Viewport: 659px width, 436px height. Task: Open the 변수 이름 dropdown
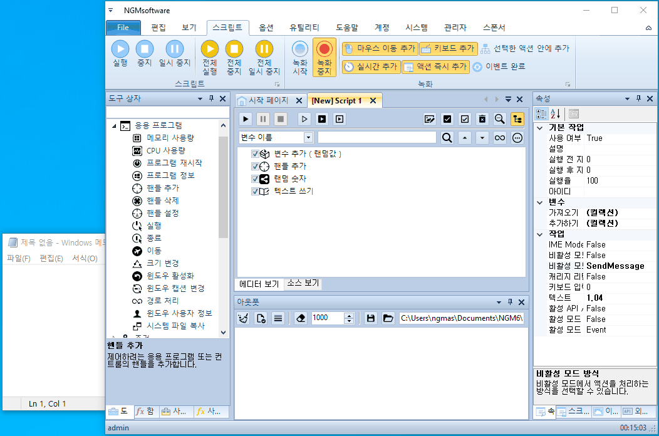click(x=308, y=137)
